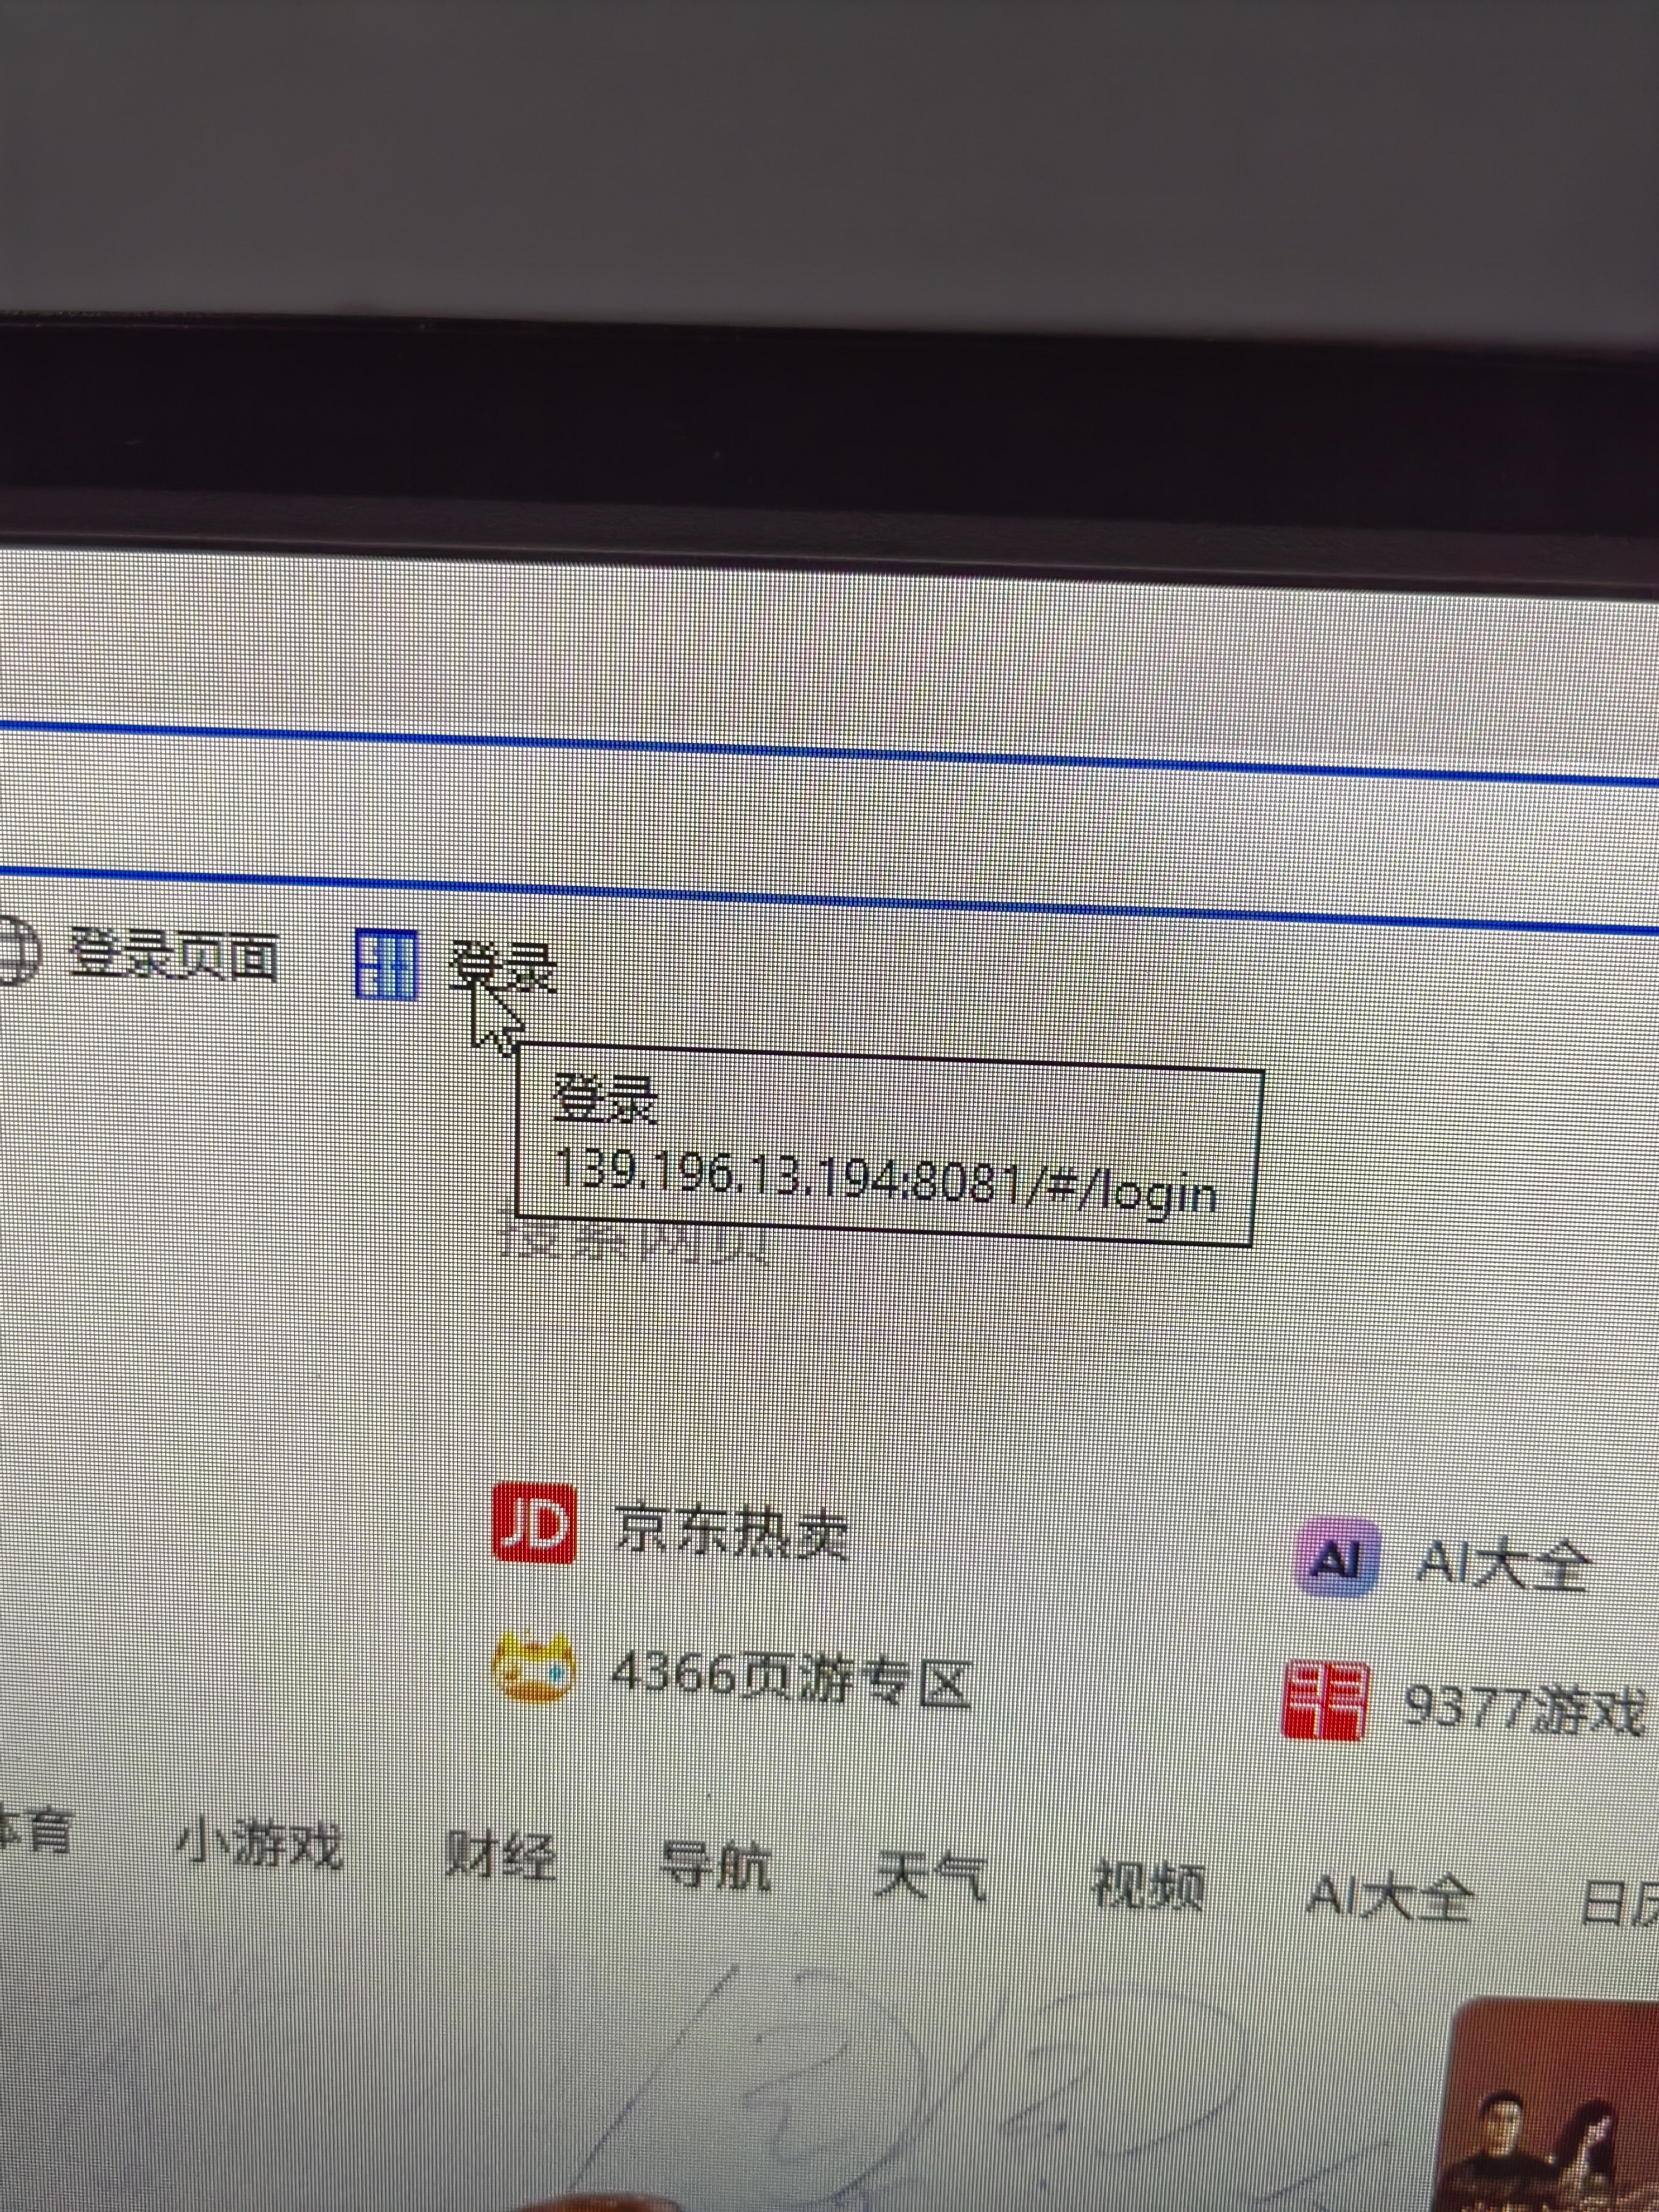Open the 视频 category tab
This screenshot has height=2212, width=1659.
pos(1147,1887)
